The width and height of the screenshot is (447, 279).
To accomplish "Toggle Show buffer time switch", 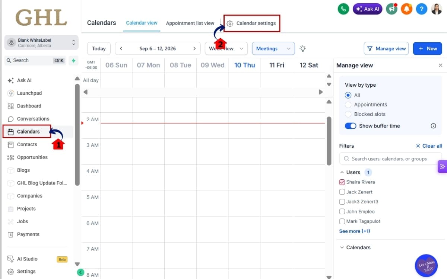I will pos(351,126).
